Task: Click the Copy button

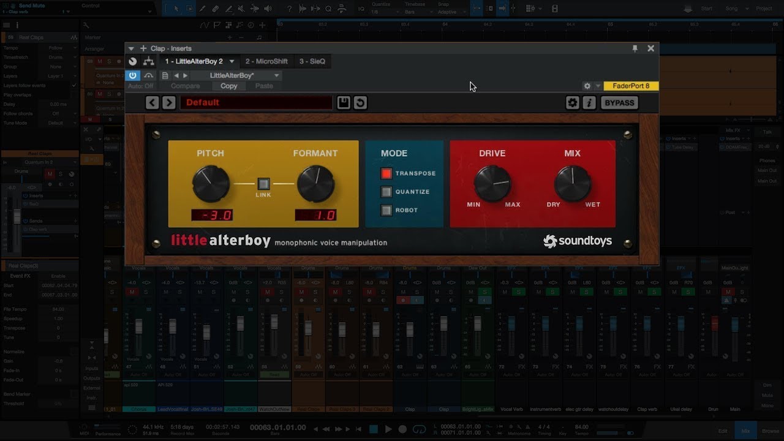Action: (228, 86)
